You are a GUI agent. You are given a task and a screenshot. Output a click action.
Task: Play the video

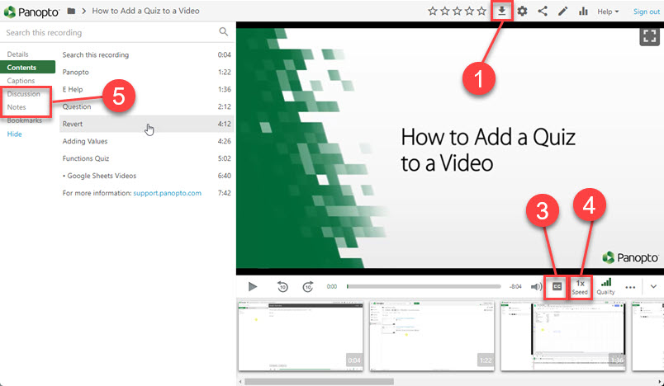pos(253,287)
